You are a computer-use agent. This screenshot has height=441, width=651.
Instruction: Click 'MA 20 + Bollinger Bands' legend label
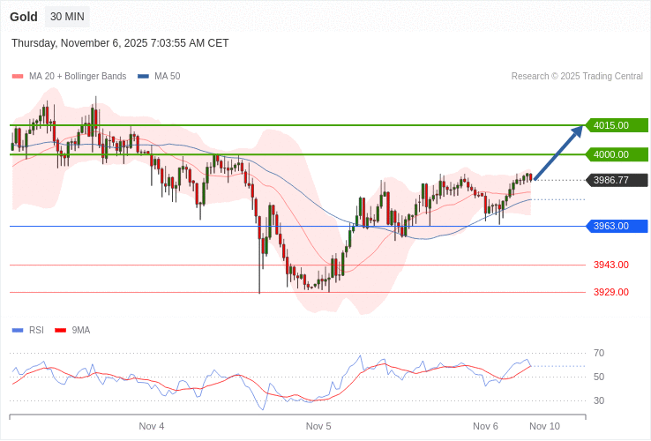coord(78,77)
